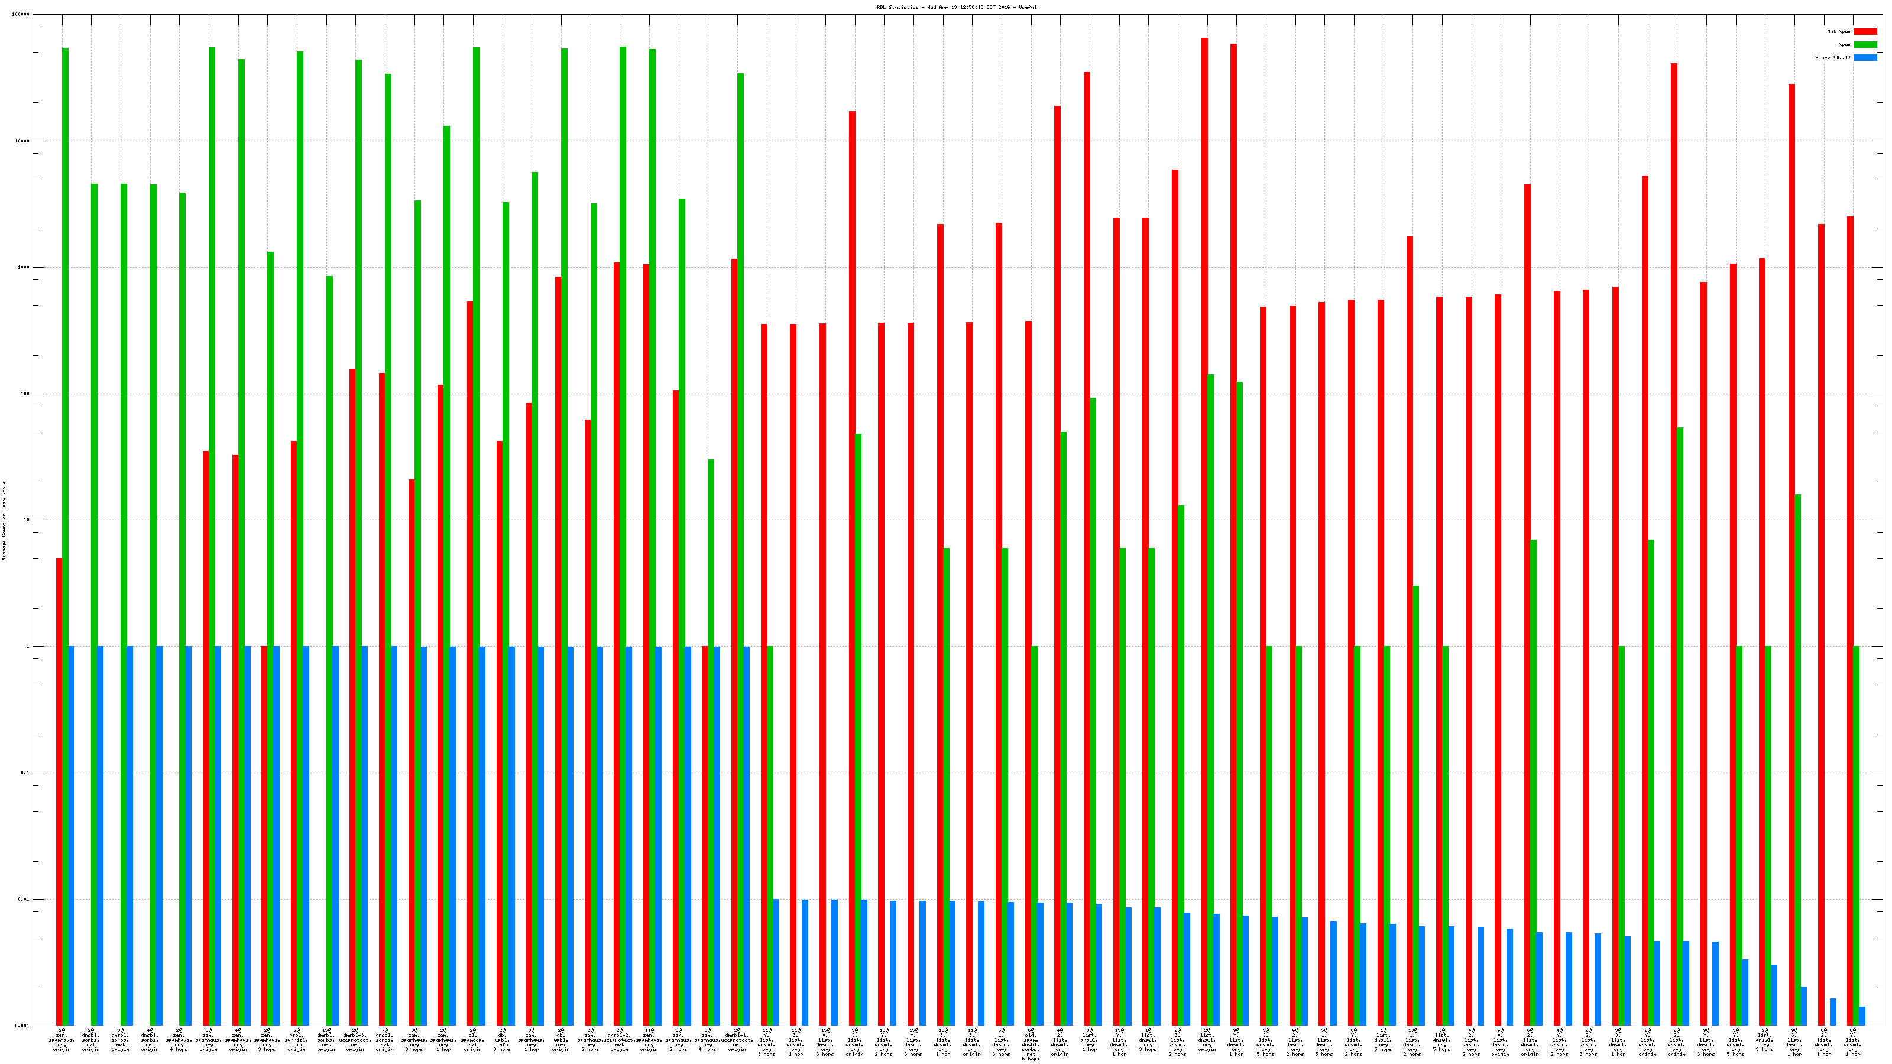Screen dimensions: 1892x1064
Task: Click the 'Message Count or Spam Score' axis title
Action: (4, 521)
